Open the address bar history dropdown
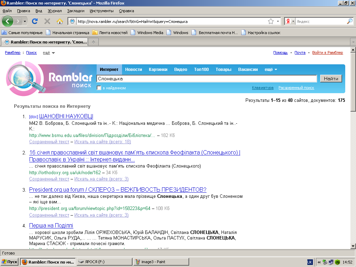 click(278, 21)
